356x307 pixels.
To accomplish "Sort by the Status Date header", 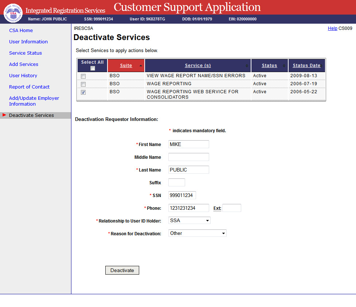I will tap(306, 66).
